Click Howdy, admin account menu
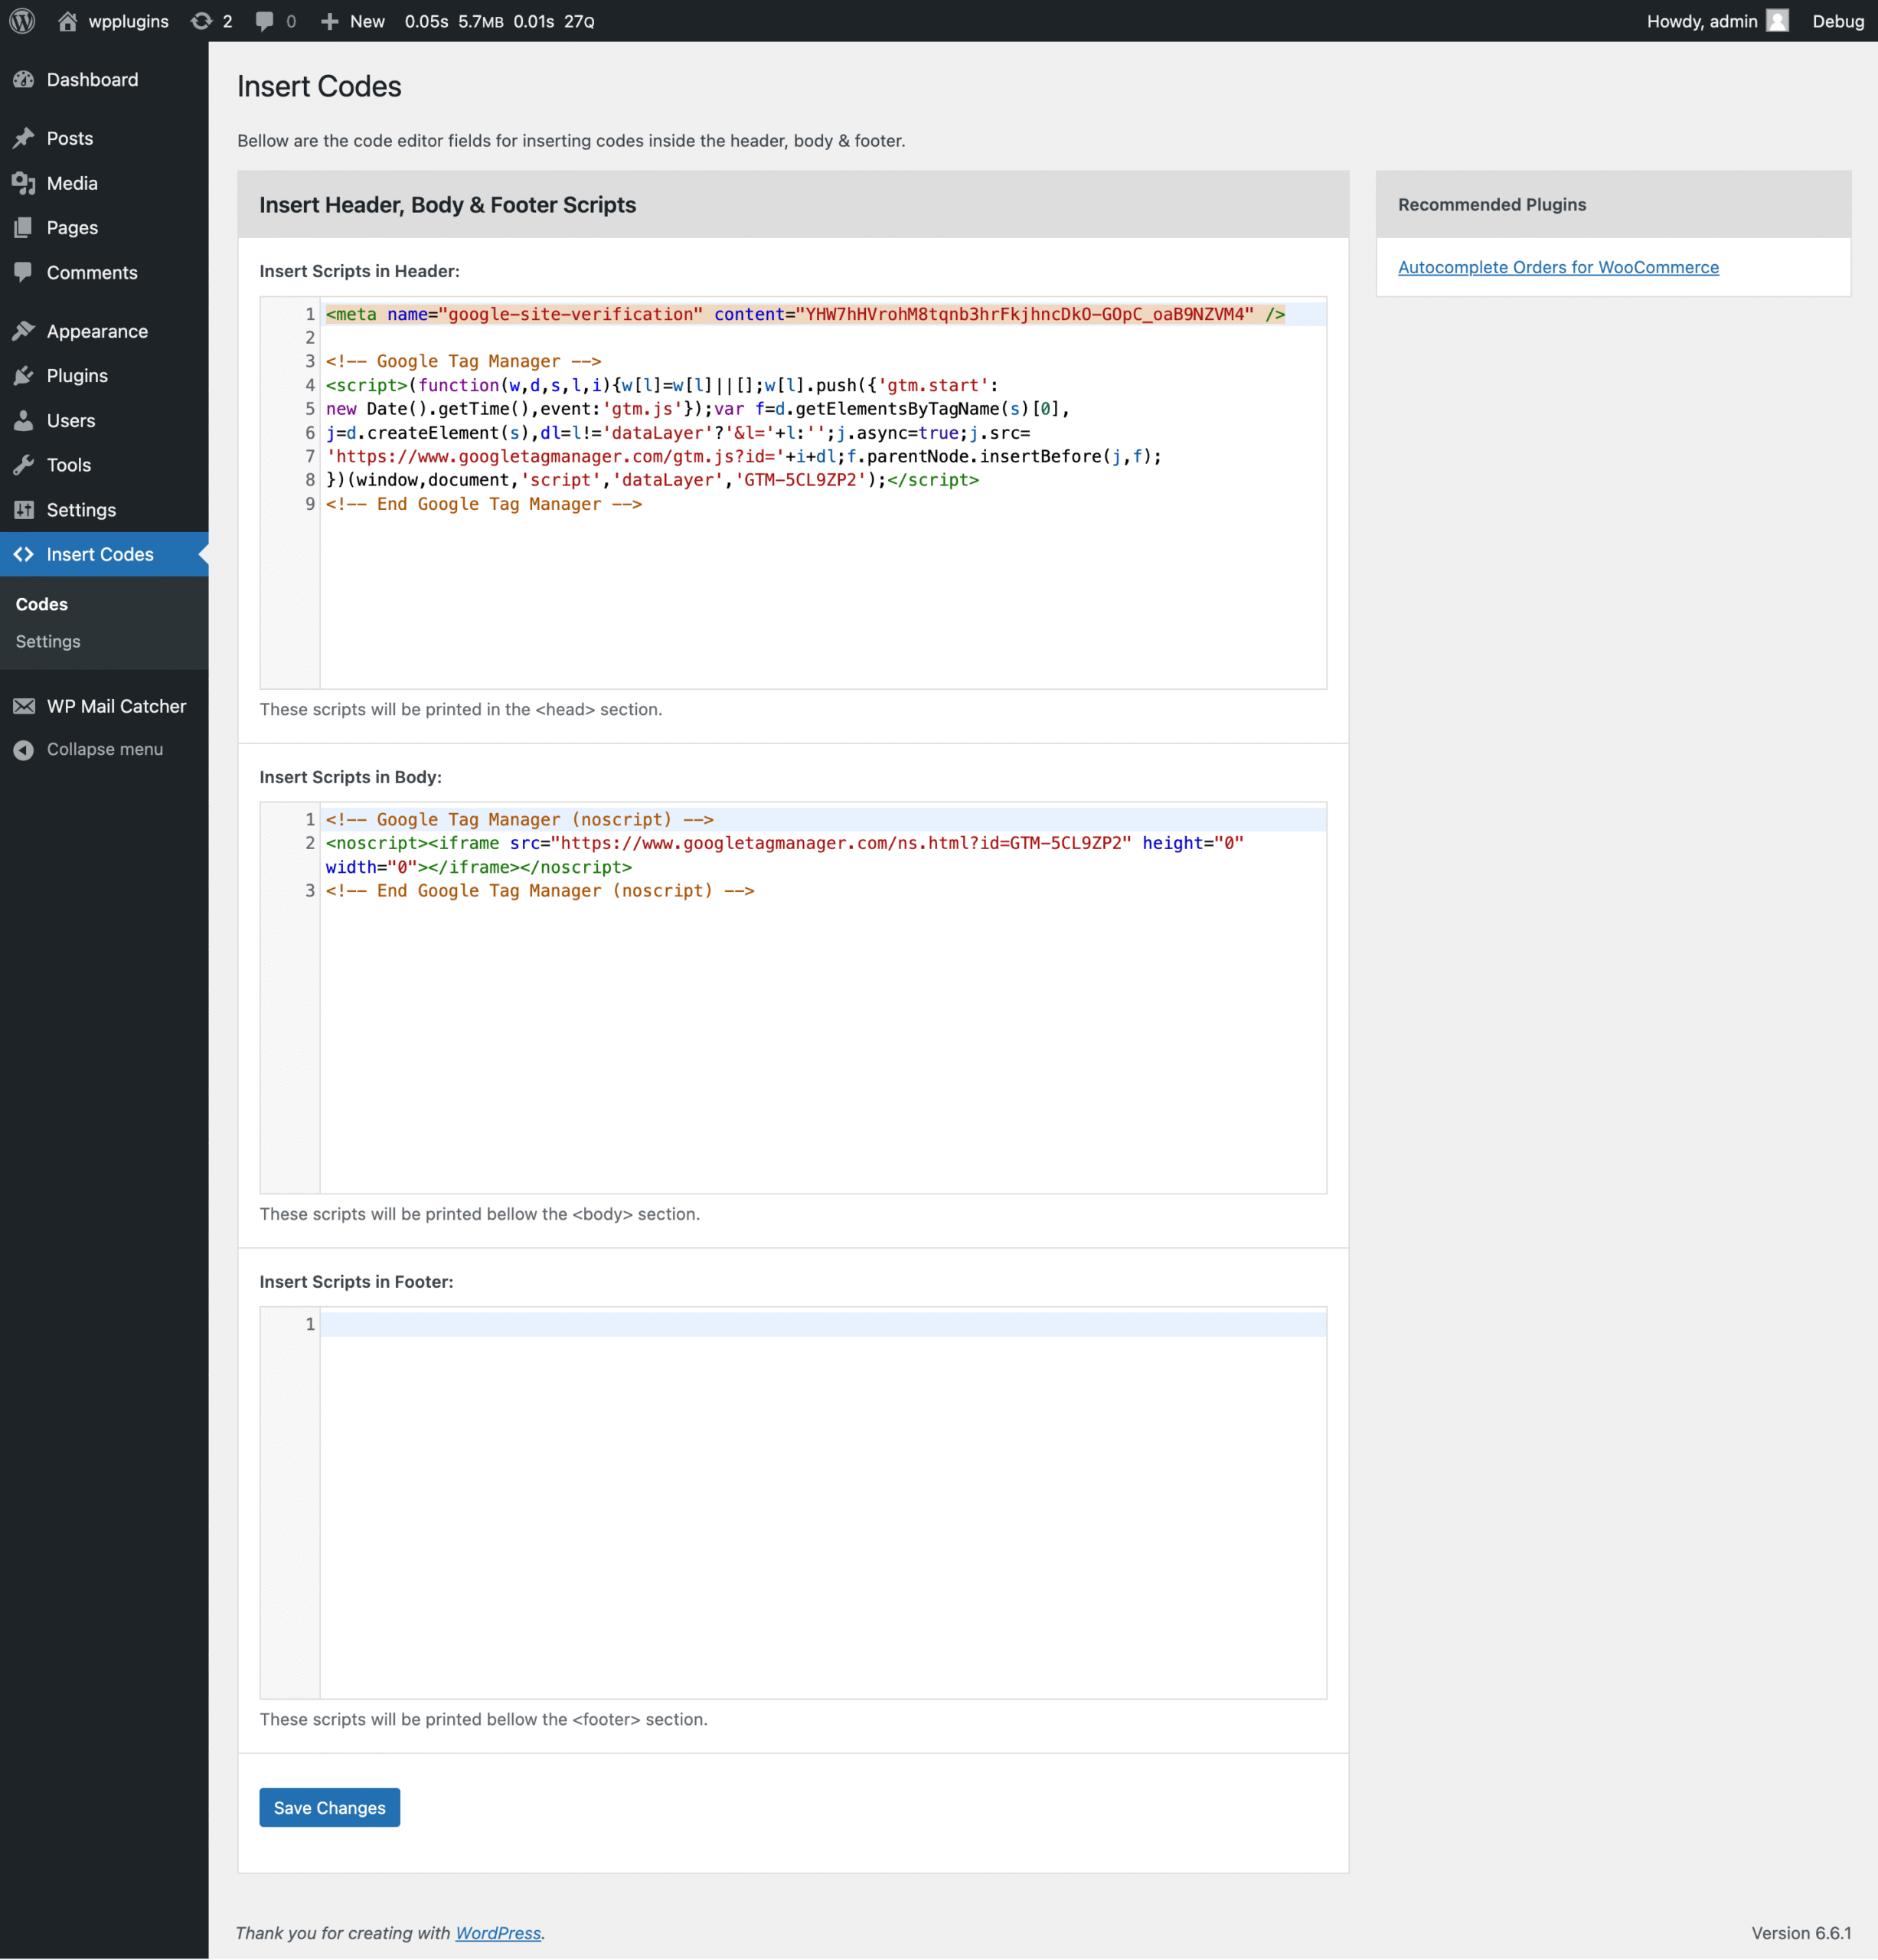This screenshot has width=1878, height=1960. click(x=1717, y=21)
